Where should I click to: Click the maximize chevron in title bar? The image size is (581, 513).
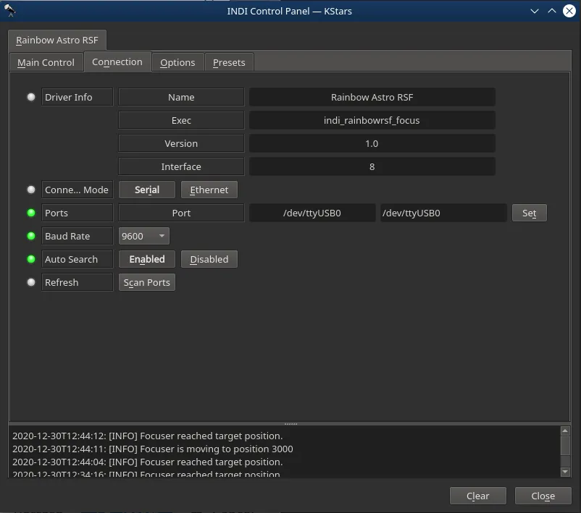coord(552,11)
